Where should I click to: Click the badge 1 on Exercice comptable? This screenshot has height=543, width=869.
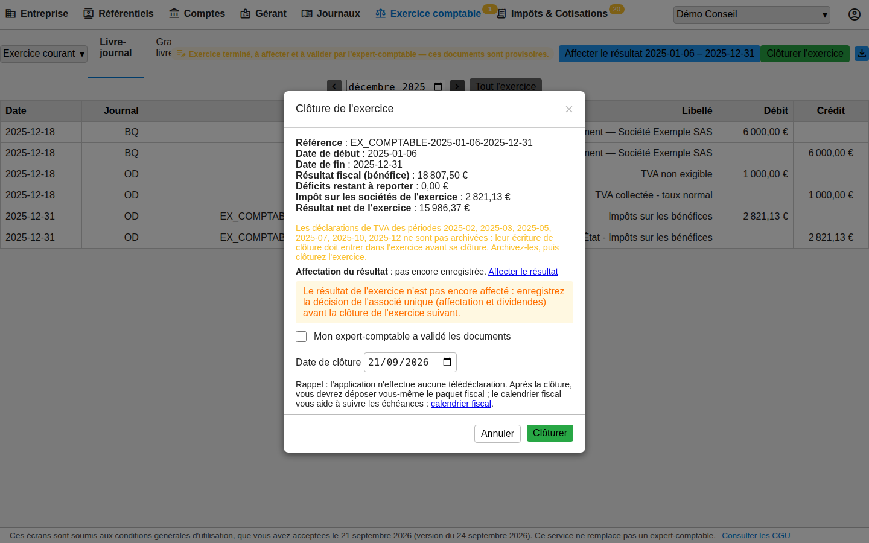coord(489,9)
